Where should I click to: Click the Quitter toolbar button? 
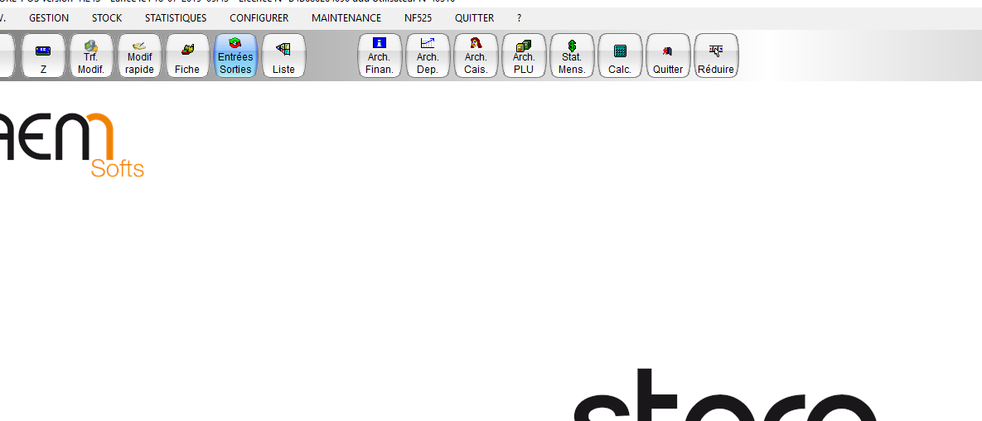pos(668,56)
